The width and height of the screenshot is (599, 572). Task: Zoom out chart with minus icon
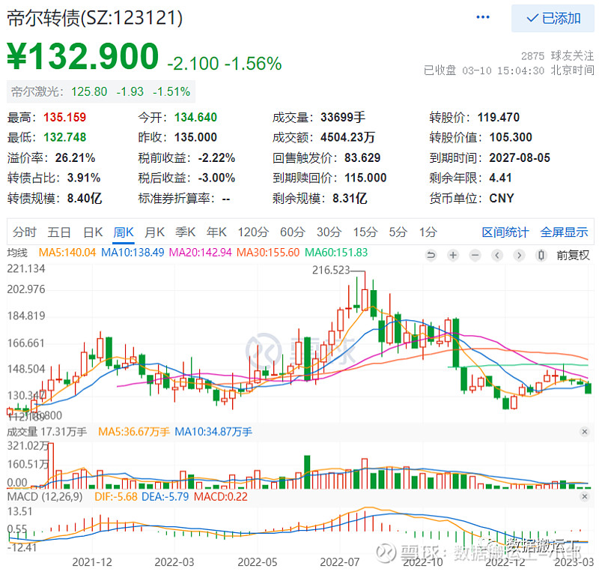point(475,255)
